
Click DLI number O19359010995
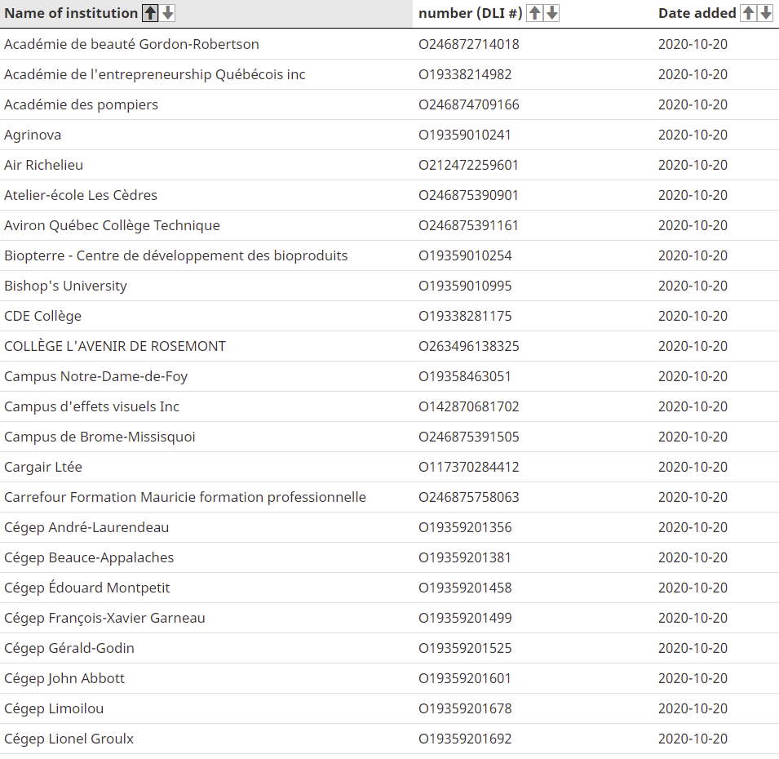click(464, 286)
